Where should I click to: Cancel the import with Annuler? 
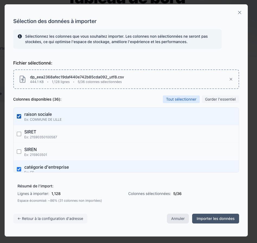point(178,219)
